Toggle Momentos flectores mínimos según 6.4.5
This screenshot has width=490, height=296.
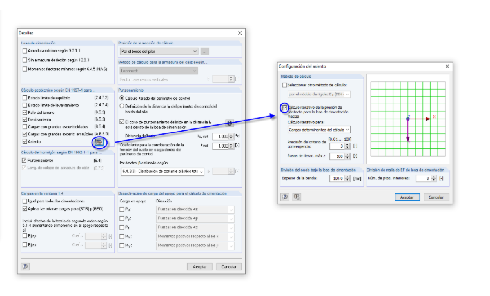[24, 69]
